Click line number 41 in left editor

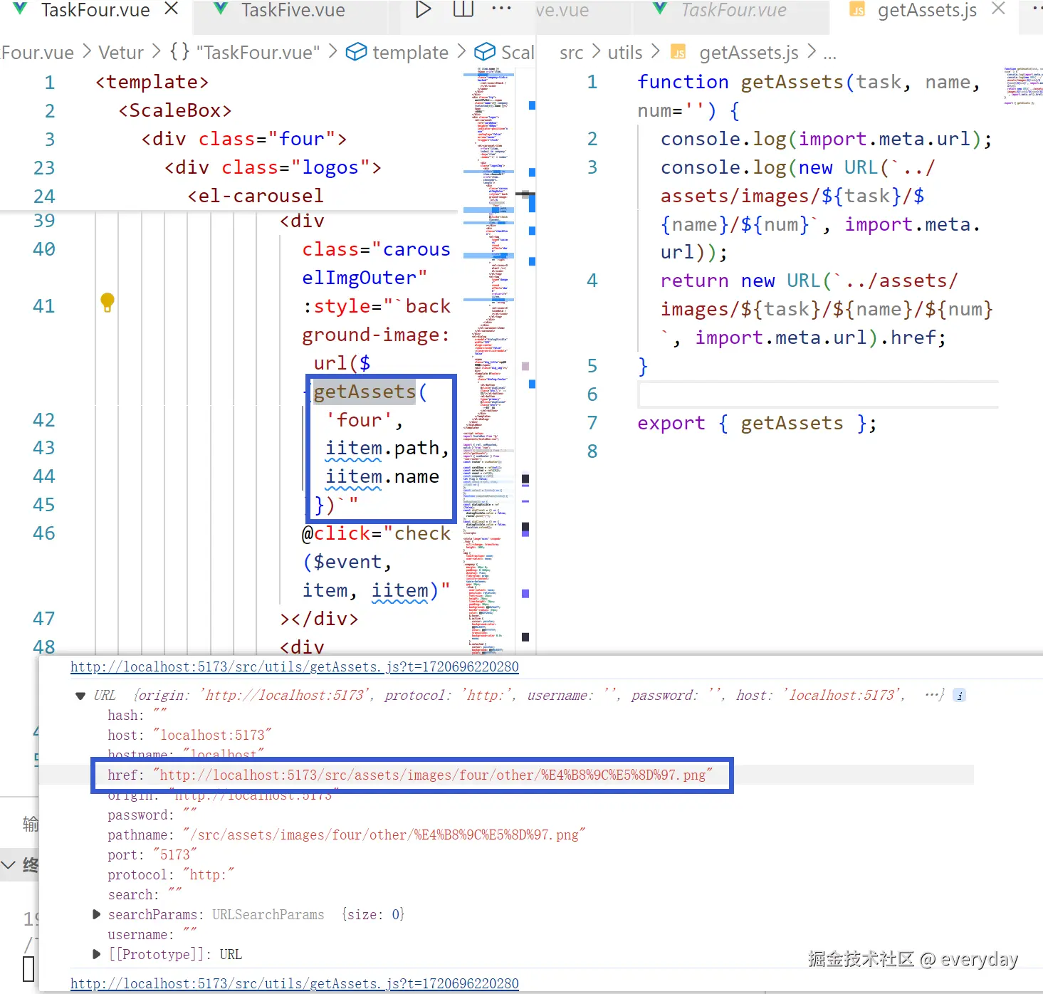click(x=43, y=306)
